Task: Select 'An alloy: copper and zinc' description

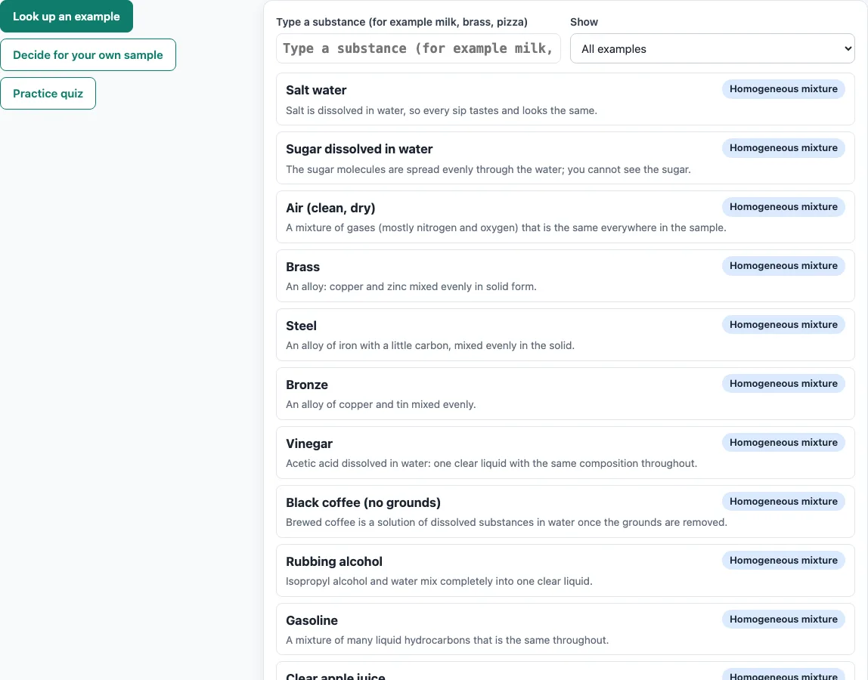Action: 411,286
